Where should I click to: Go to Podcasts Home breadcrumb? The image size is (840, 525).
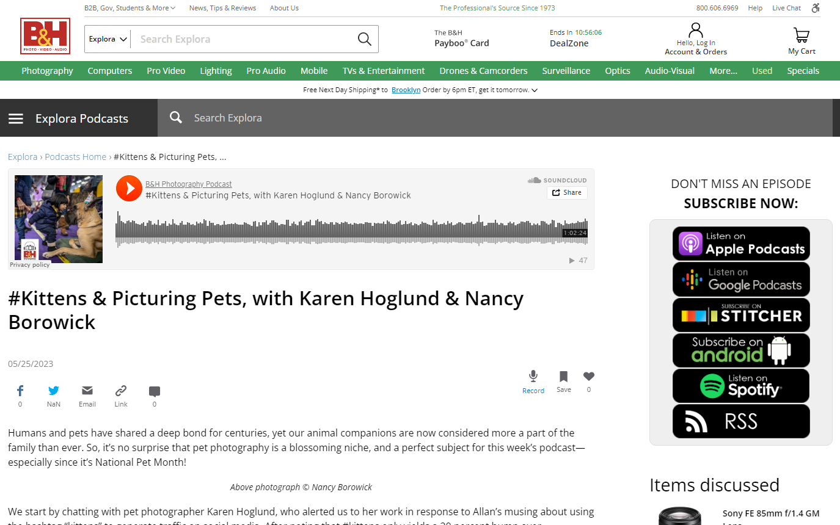(75, 157)
